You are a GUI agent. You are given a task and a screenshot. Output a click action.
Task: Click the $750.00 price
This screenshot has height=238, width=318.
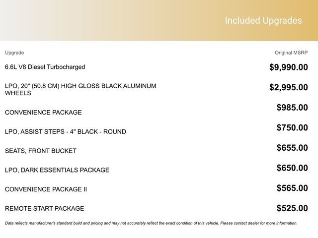point(292,128)
